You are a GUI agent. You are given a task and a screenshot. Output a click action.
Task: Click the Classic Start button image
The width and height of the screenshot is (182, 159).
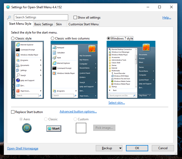tap(54, 129)
